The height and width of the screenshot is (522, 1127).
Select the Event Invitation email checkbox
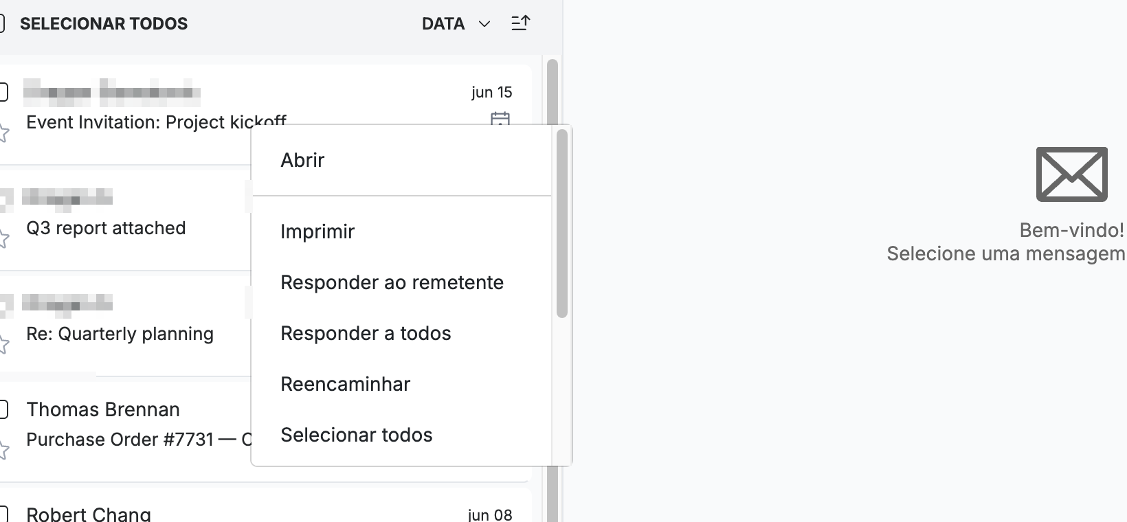pos(3,91)
